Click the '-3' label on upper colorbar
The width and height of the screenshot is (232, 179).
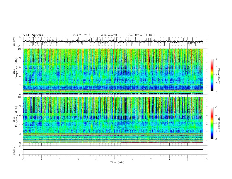coord(216,59)
